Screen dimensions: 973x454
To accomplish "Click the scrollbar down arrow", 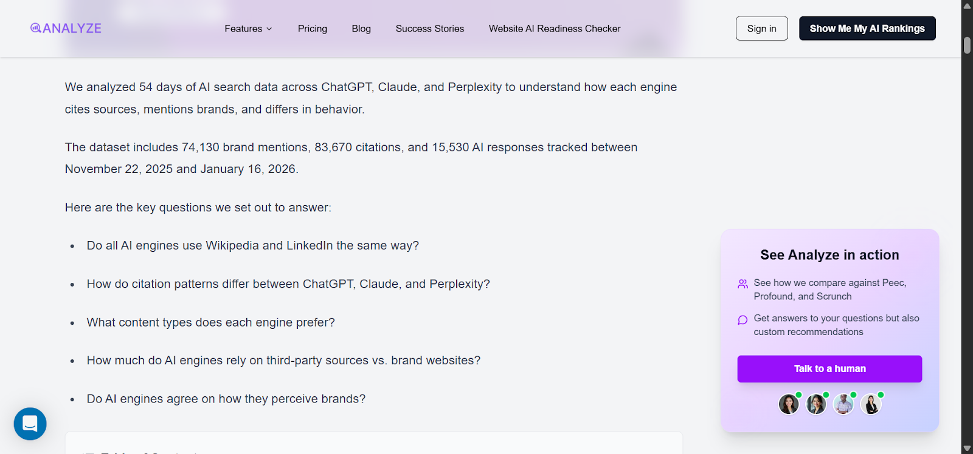I will [966, 448].
